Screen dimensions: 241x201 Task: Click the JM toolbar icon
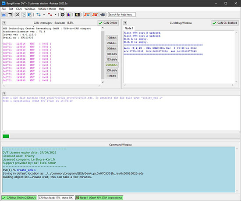point(87,14)
